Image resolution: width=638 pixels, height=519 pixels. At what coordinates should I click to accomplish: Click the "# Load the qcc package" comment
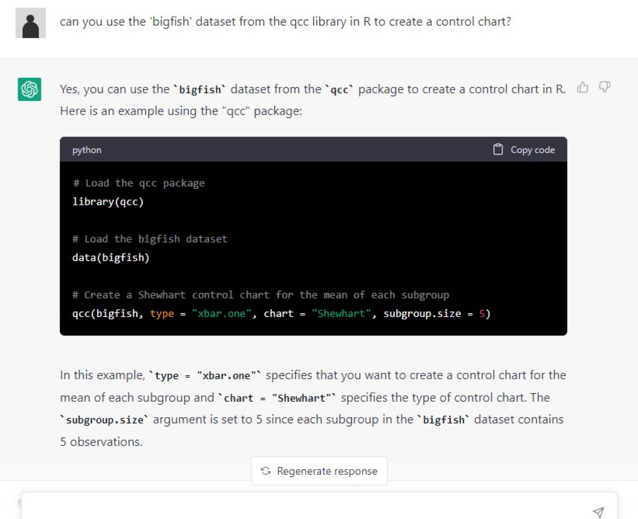(138, 183)
